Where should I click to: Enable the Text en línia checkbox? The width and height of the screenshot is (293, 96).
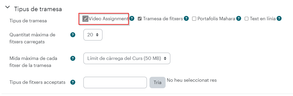(246, 19)
